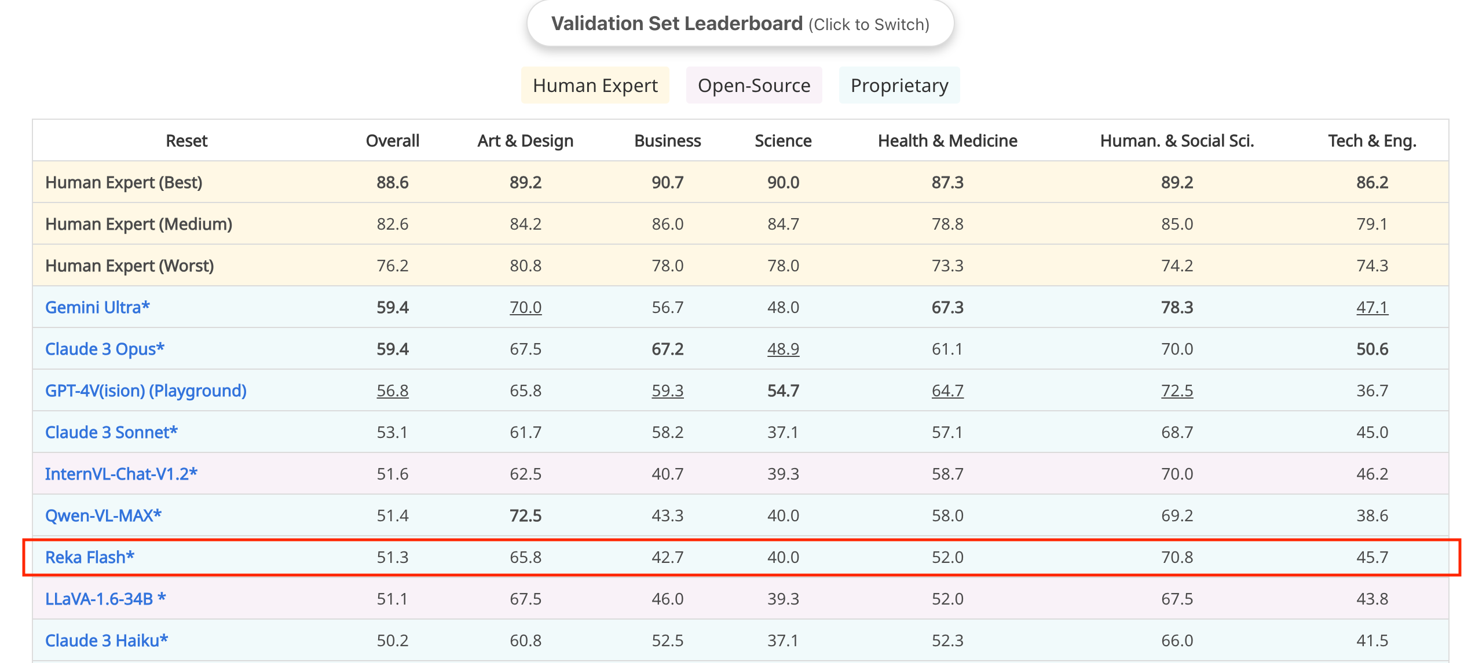
Task: Select the Human Expert (Best) row label
Action: click(x=124, y=182)
